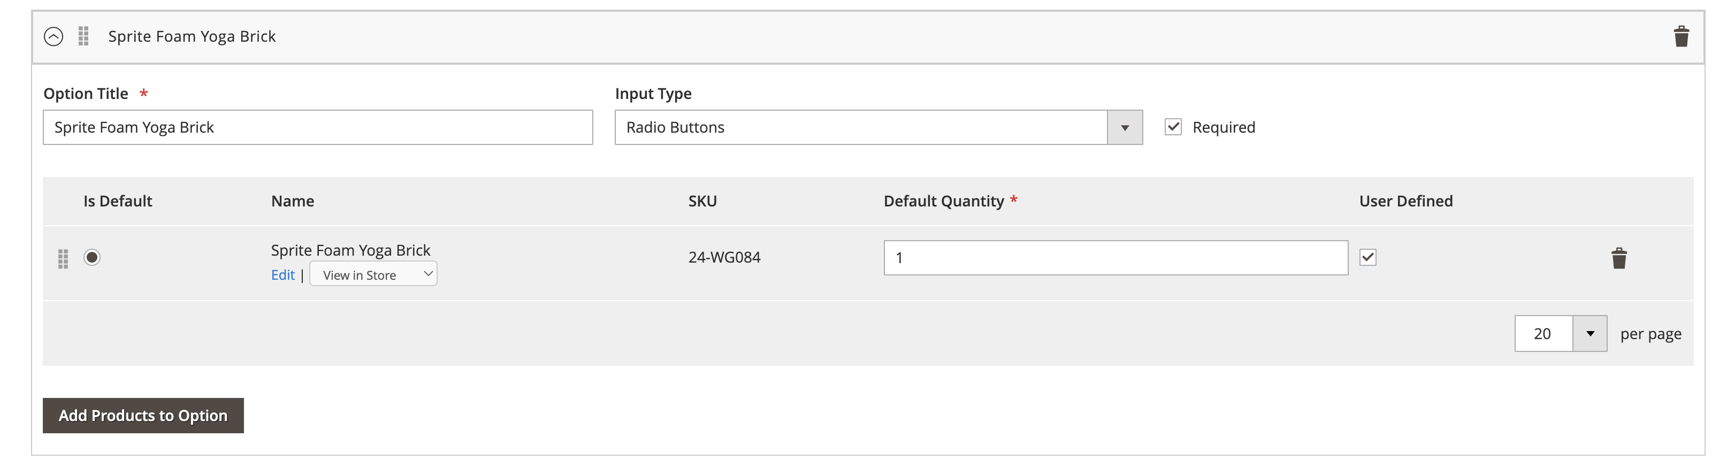Click the Option Title text field
Image resolution: width=1727 pixels, height=460 pixels.
[318, 127]
